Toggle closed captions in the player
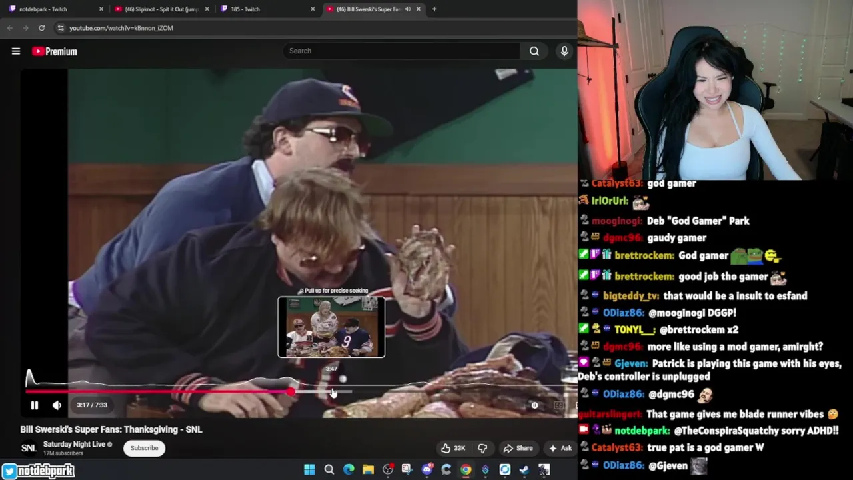Viewport: 853px width, 480px height. point(558,405)
